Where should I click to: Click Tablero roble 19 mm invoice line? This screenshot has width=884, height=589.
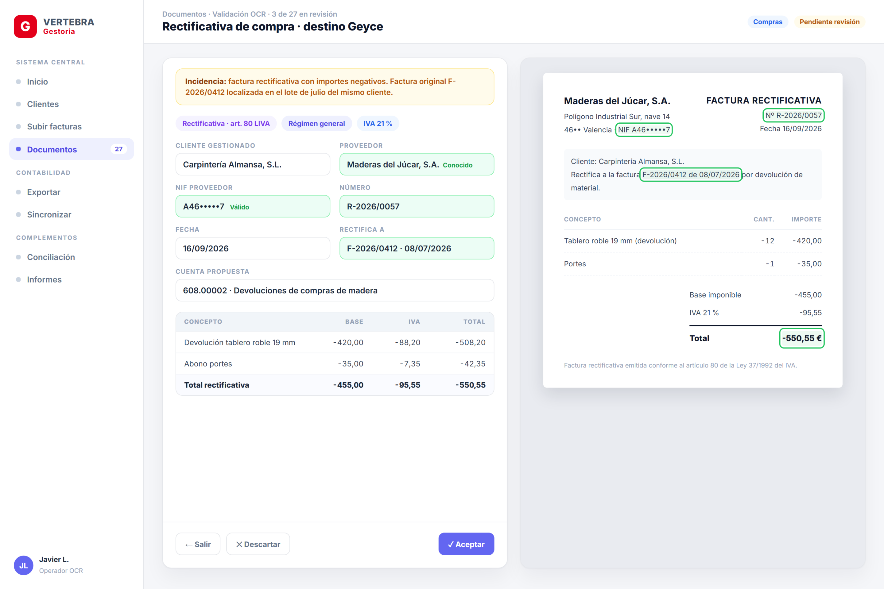(x=693, y=241)
